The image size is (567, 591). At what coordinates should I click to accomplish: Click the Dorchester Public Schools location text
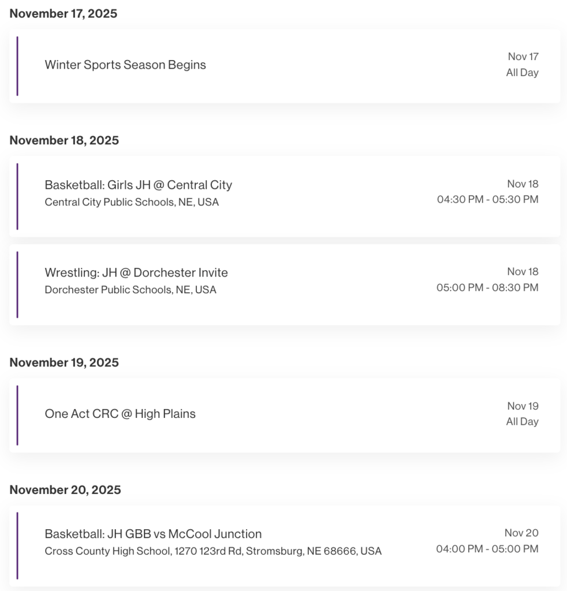[x=130, y=290]
